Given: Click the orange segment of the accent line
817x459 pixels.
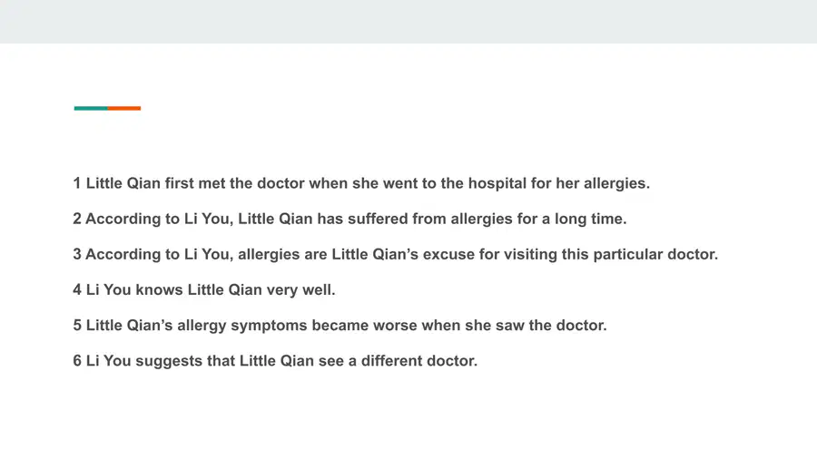Looking at the screenshot, I should point(124,108).
